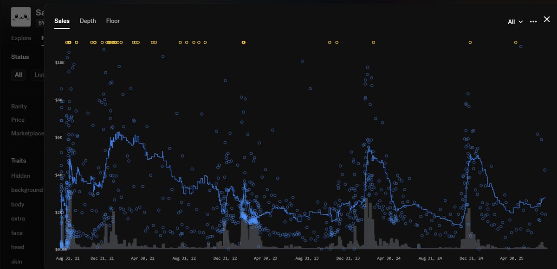Expand the body trait filter

(x=18, y=204)
